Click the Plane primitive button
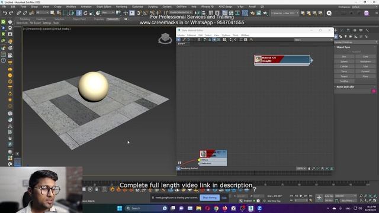This screenshot has height=213, width=379. 365,76
